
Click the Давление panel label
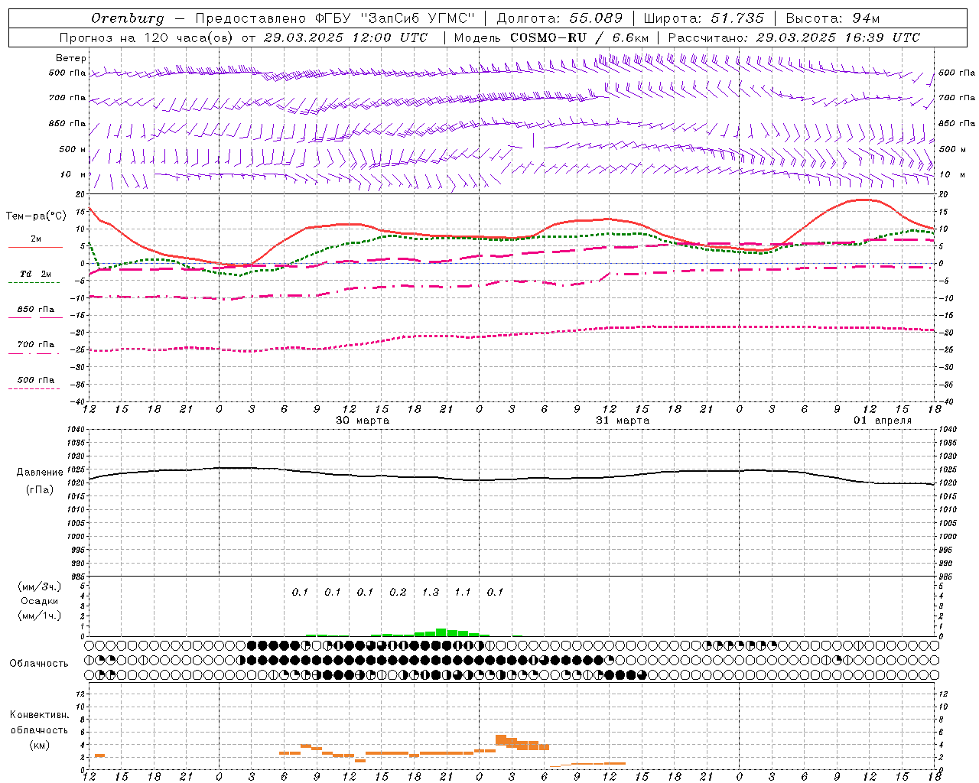click(40, 473)
